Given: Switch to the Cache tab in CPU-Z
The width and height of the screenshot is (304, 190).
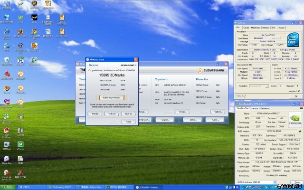Looking at the screenshot, I should (246, 28).
